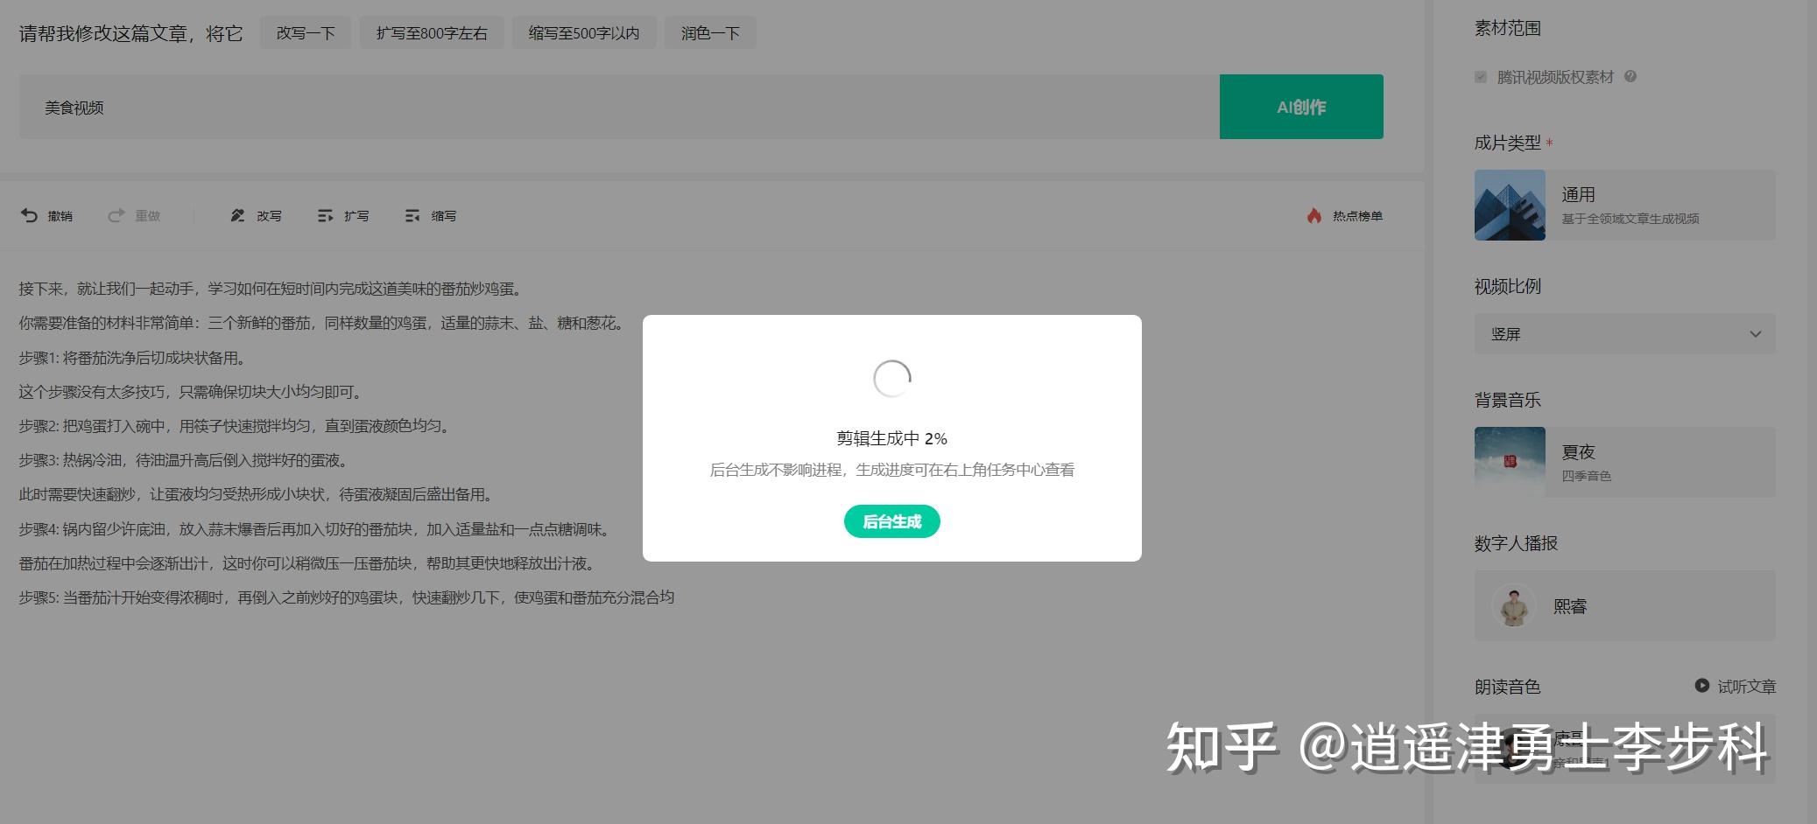The width and height of the screenshot is (1817, 824).
Task: Open the 熙睿 digital presenter selector
Action: click(1624, 605)
